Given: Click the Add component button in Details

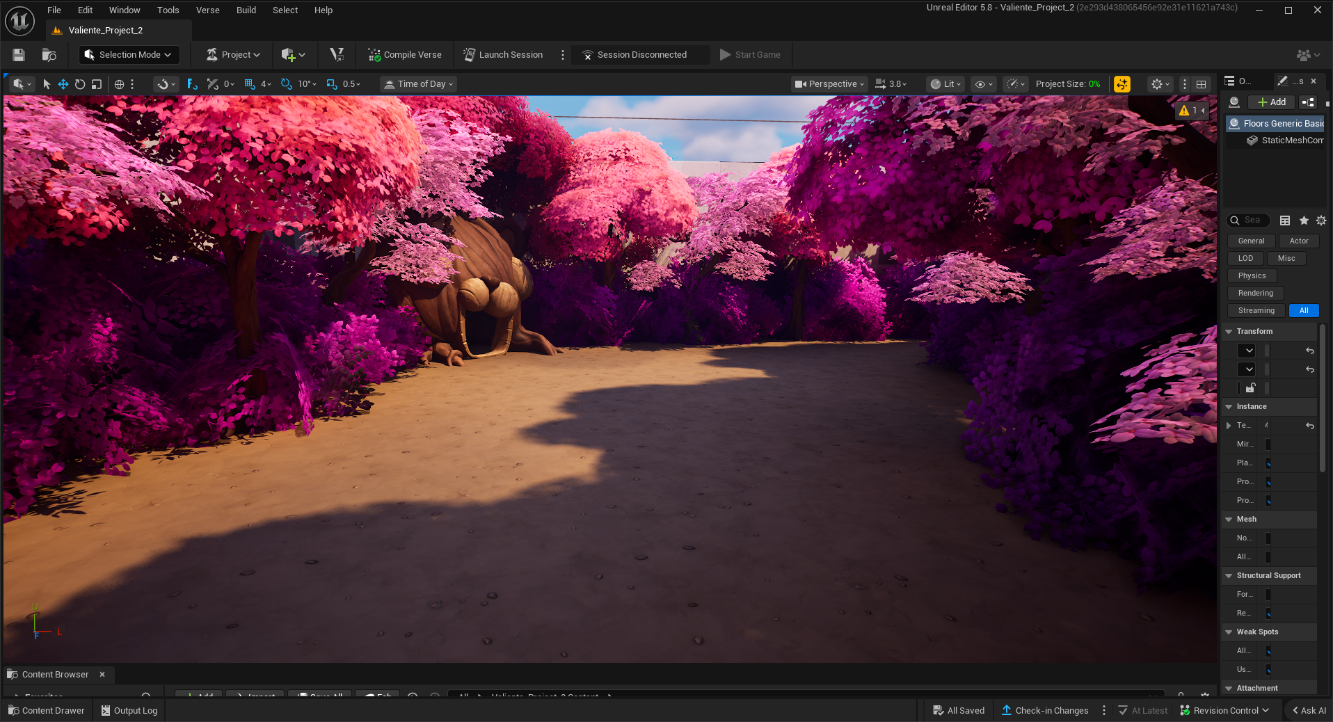Looking at the screenshot, I should [x=1272, y=102].
